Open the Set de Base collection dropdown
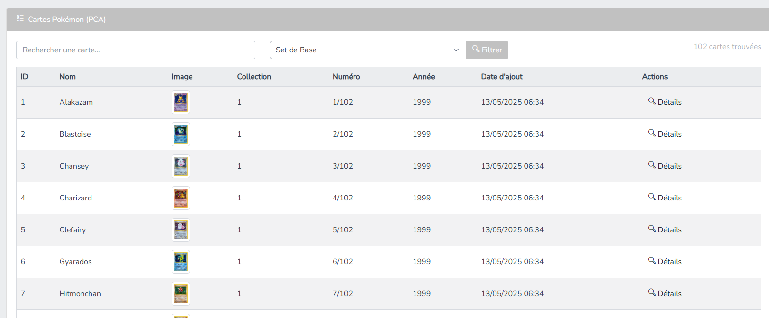This screenshot has height=318, width=769. coord(368,50)
